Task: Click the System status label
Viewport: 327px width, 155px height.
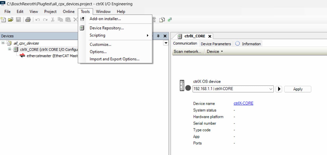Action: 205,110
